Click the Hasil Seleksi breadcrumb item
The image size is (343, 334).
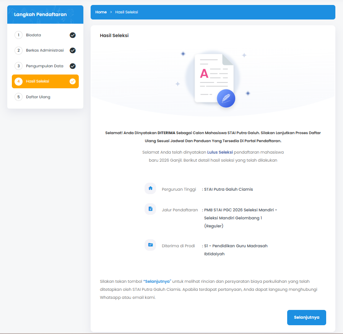point(127,12)
